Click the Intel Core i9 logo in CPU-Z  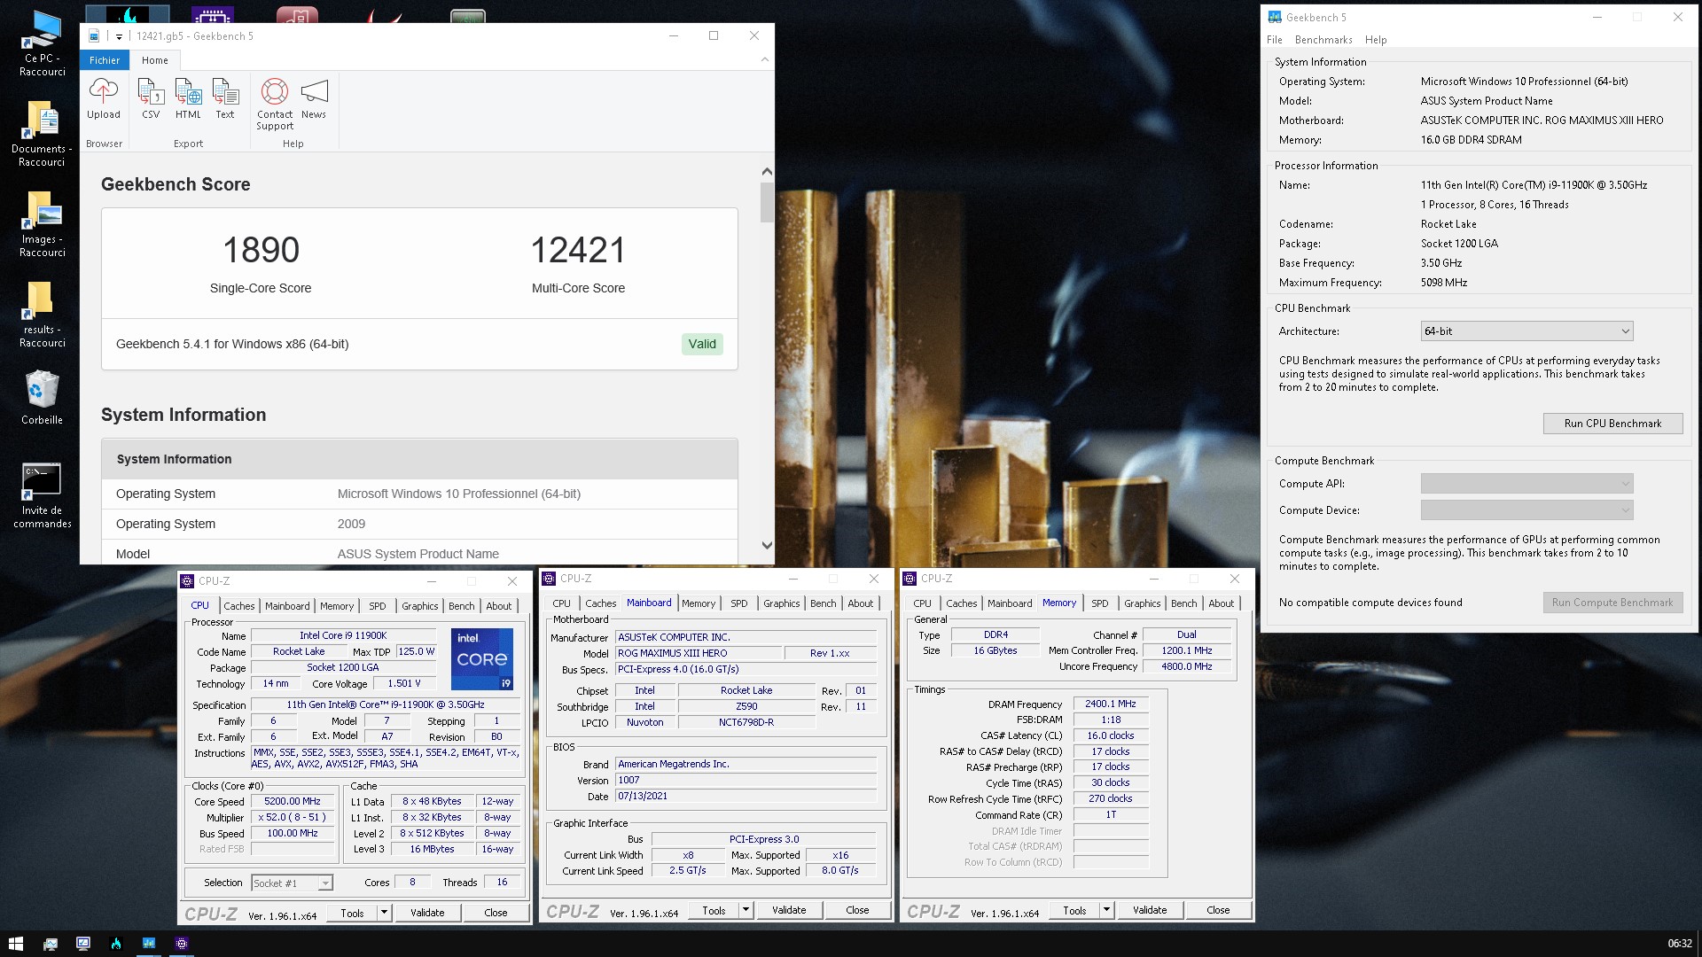click(482, 659)
